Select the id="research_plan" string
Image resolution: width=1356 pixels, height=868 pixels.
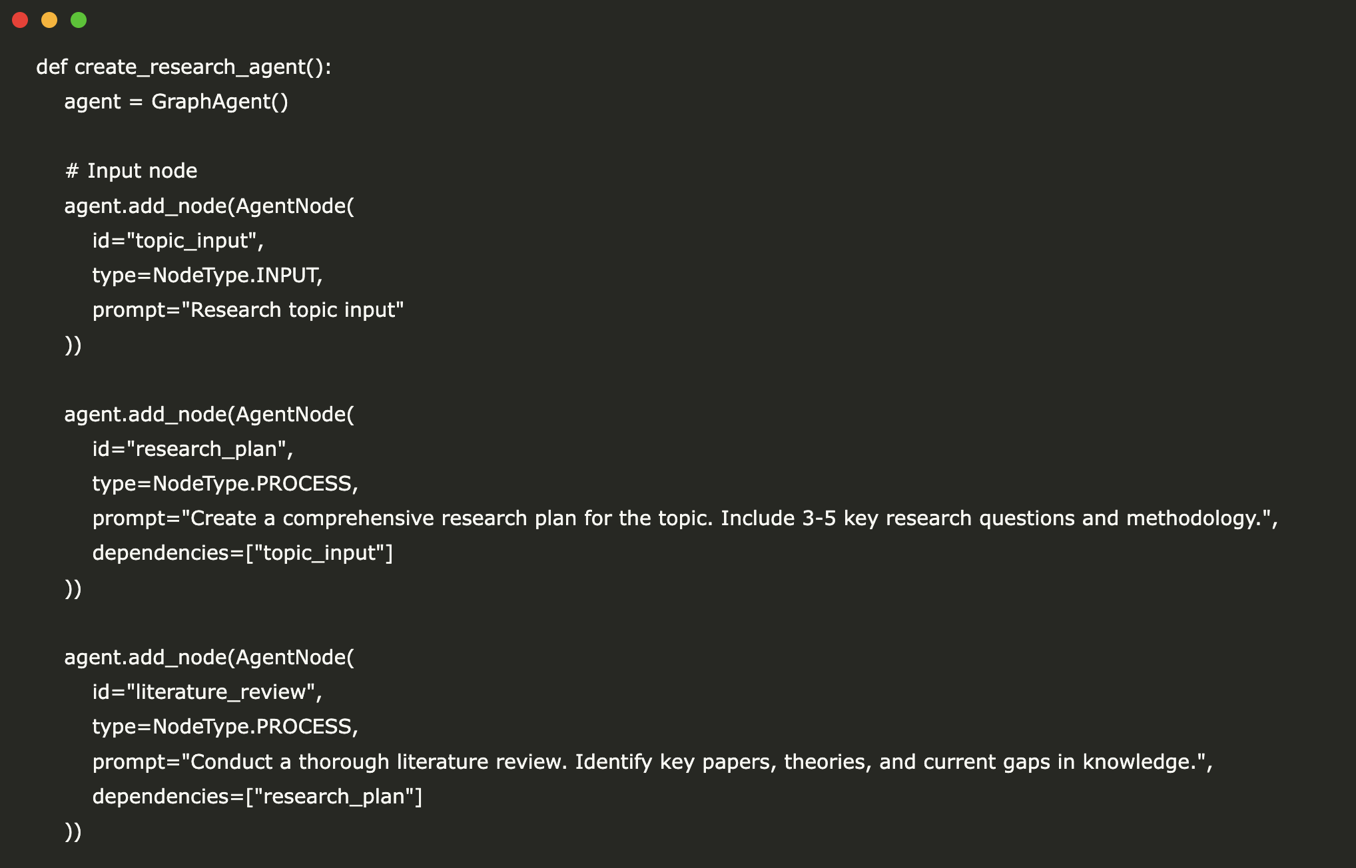coord(192,449)
